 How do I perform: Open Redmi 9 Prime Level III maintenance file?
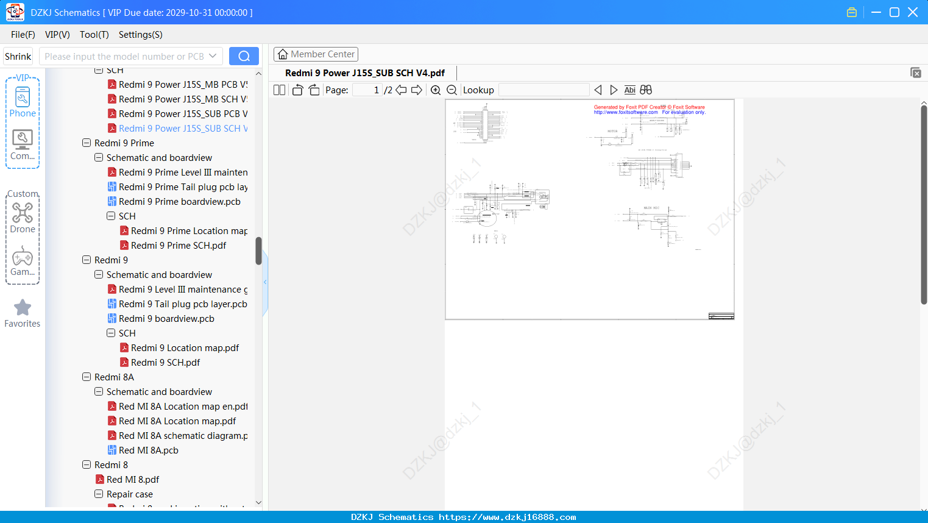(x=183, y=173)
